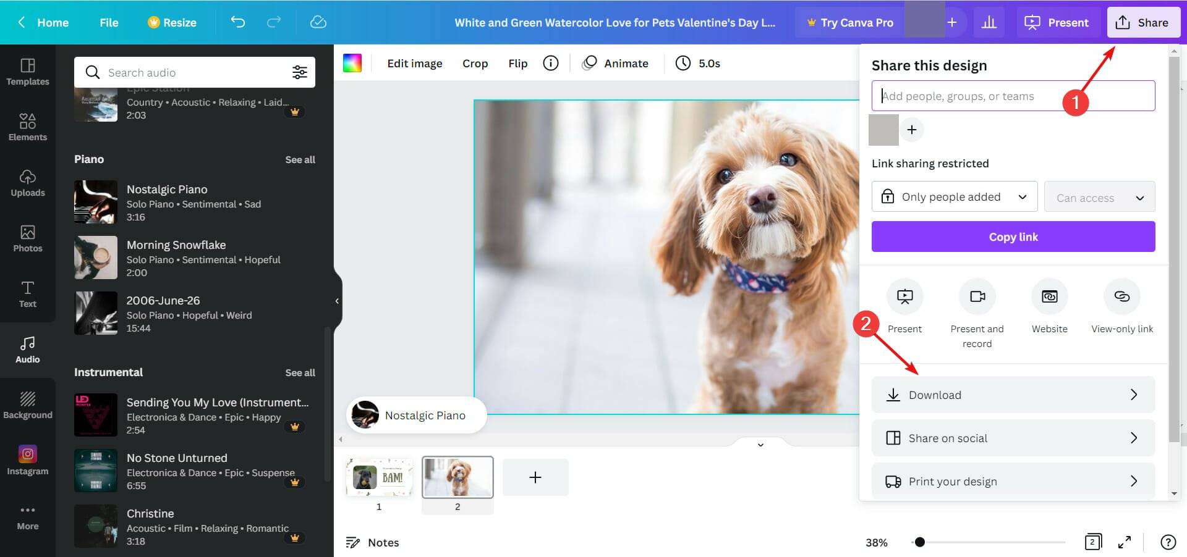Click the Animate icon in the toolbar

[x=590, y=63]
